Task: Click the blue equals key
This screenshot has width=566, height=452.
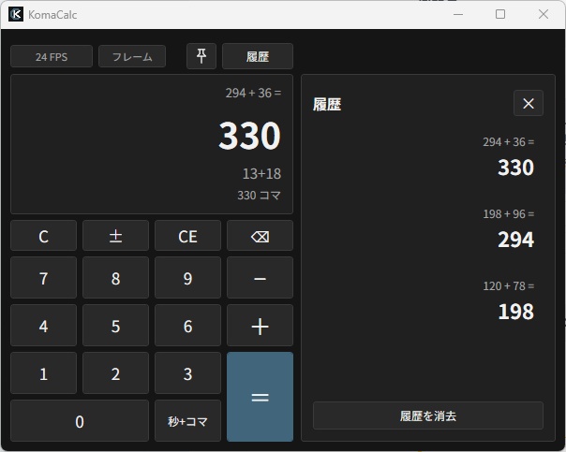Action: (x=260, y=397)
